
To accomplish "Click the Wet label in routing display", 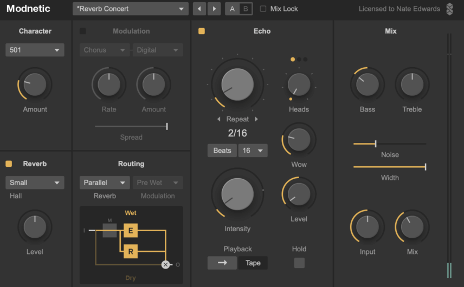I will [131, 213].
